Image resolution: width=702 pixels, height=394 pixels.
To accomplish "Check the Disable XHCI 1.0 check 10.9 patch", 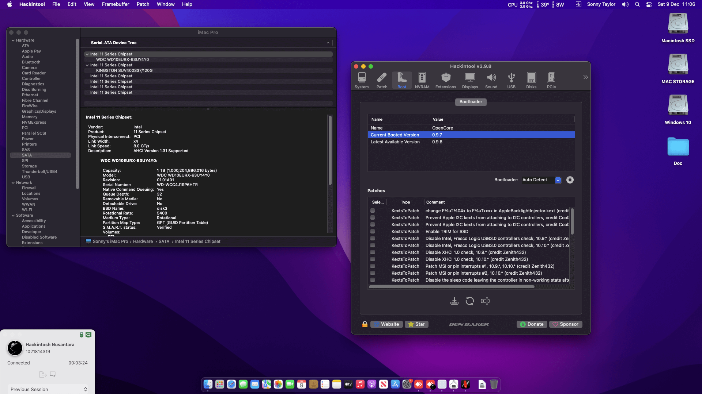I will 372,252.
